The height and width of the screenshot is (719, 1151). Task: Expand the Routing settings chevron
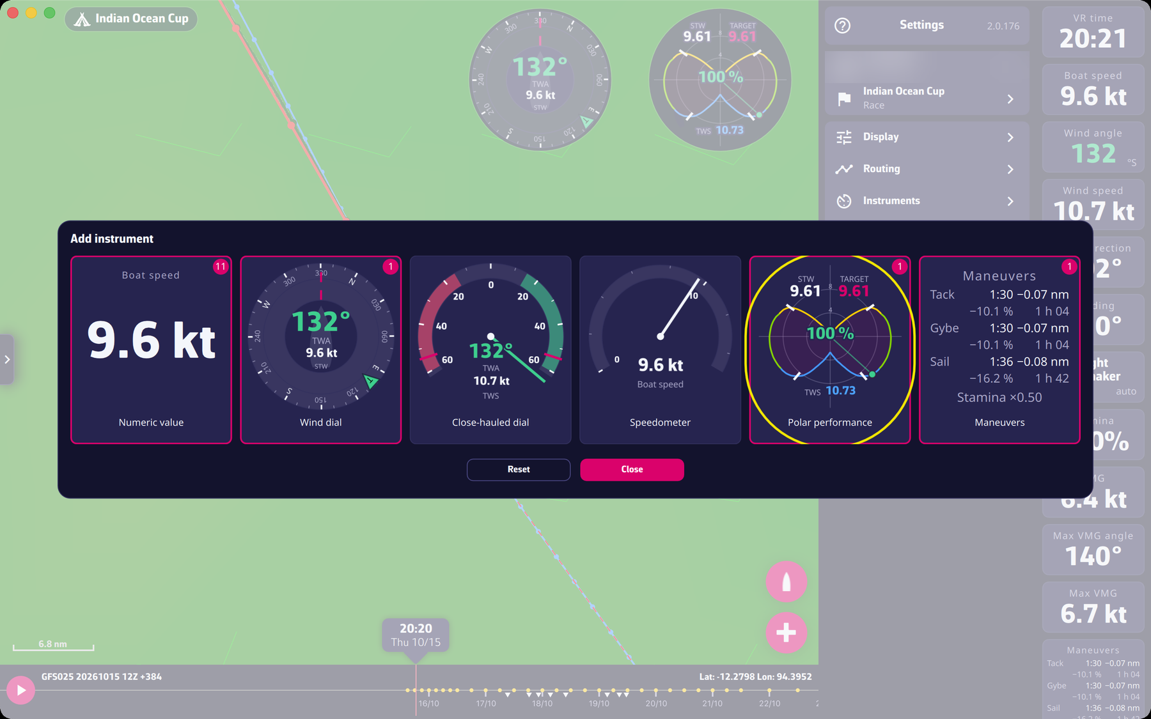pyautogui.click(x=1010, y=169)
